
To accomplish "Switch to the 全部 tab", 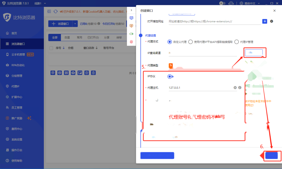I will (x=55, y=37).
